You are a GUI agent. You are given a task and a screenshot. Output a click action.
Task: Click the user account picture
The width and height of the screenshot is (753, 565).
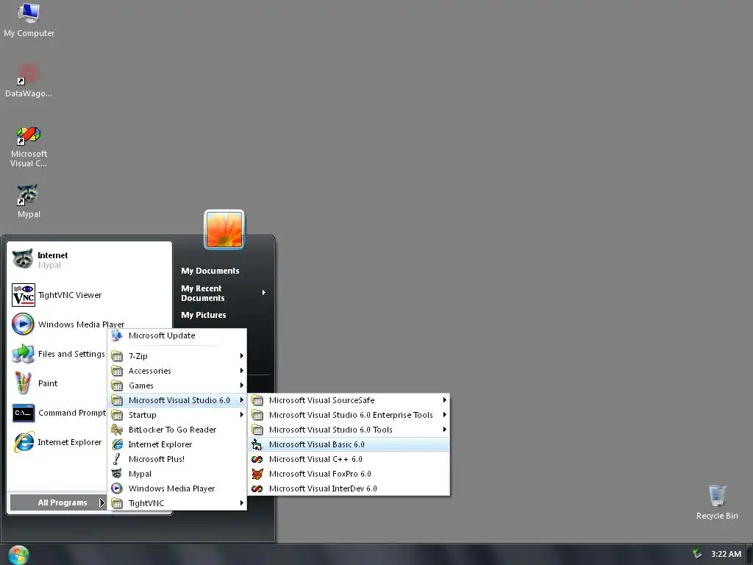[x=224, y=230]
